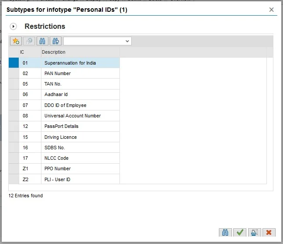
Task: Select the row selector for Superannuation for India
Action: click(x=14, y=63)
